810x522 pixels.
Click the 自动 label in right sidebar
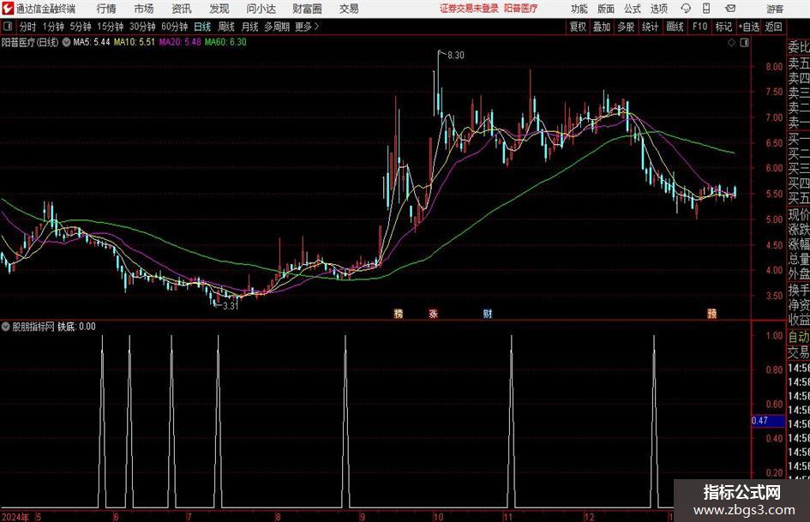[x=799, y=337]
